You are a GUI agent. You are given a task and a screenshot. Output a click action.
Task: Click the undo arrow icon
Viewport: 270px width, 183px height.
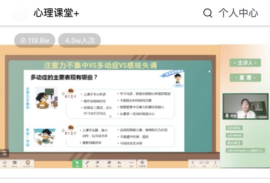click(x=119, y=163)
